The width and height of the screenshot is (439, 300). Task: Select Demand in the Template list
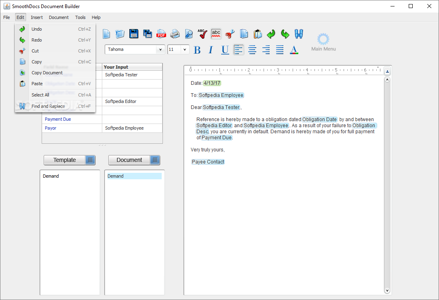(51, 176)
